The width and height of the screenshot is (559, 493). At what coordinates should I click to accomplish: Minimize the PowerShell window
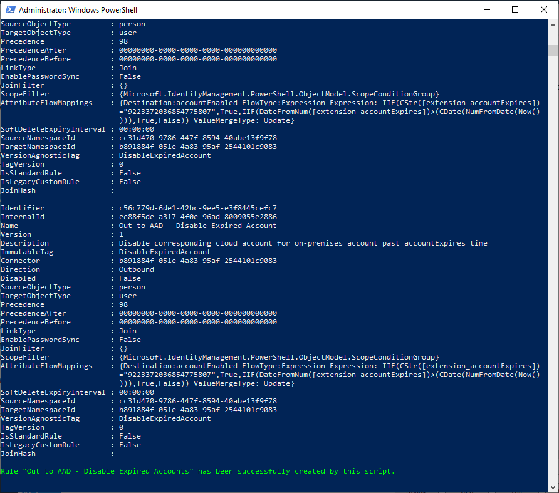pos(486,9)
